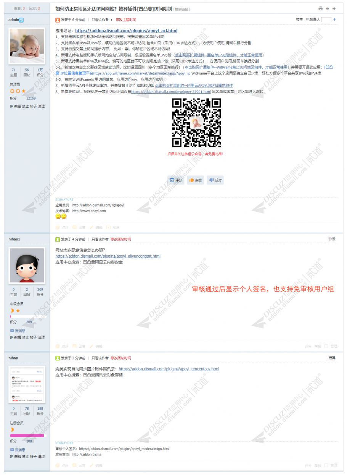Open the WitFrame禁止访问地区组件 purchase link

pos(236,67)
